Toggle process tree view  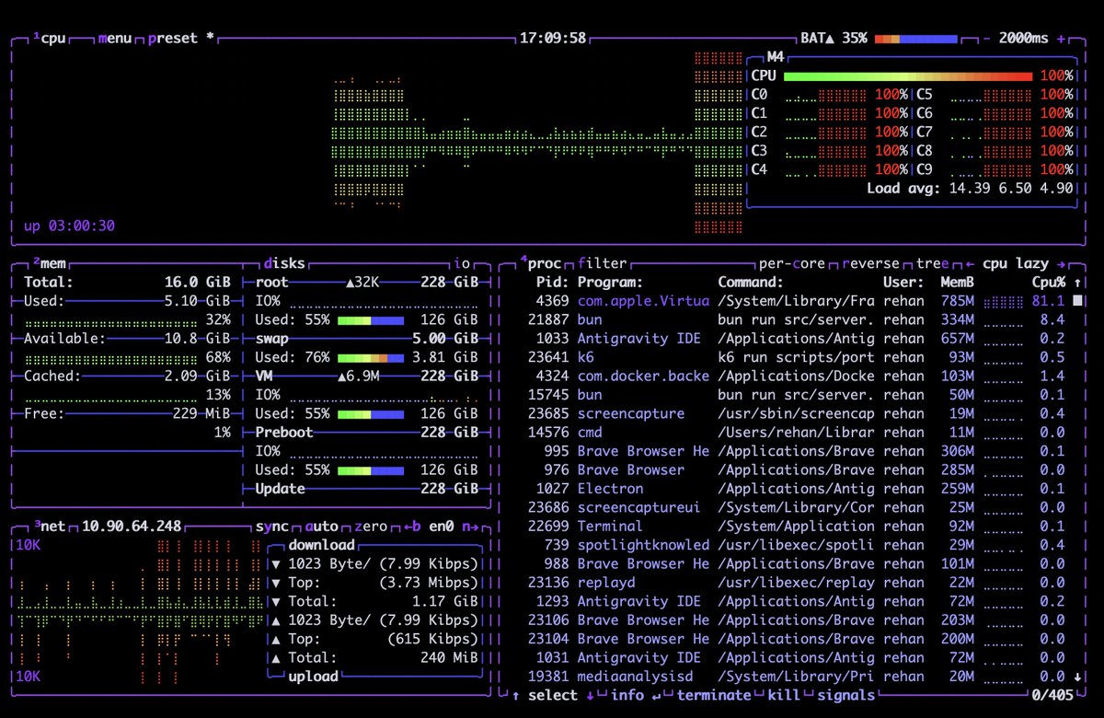click(932, 263)
